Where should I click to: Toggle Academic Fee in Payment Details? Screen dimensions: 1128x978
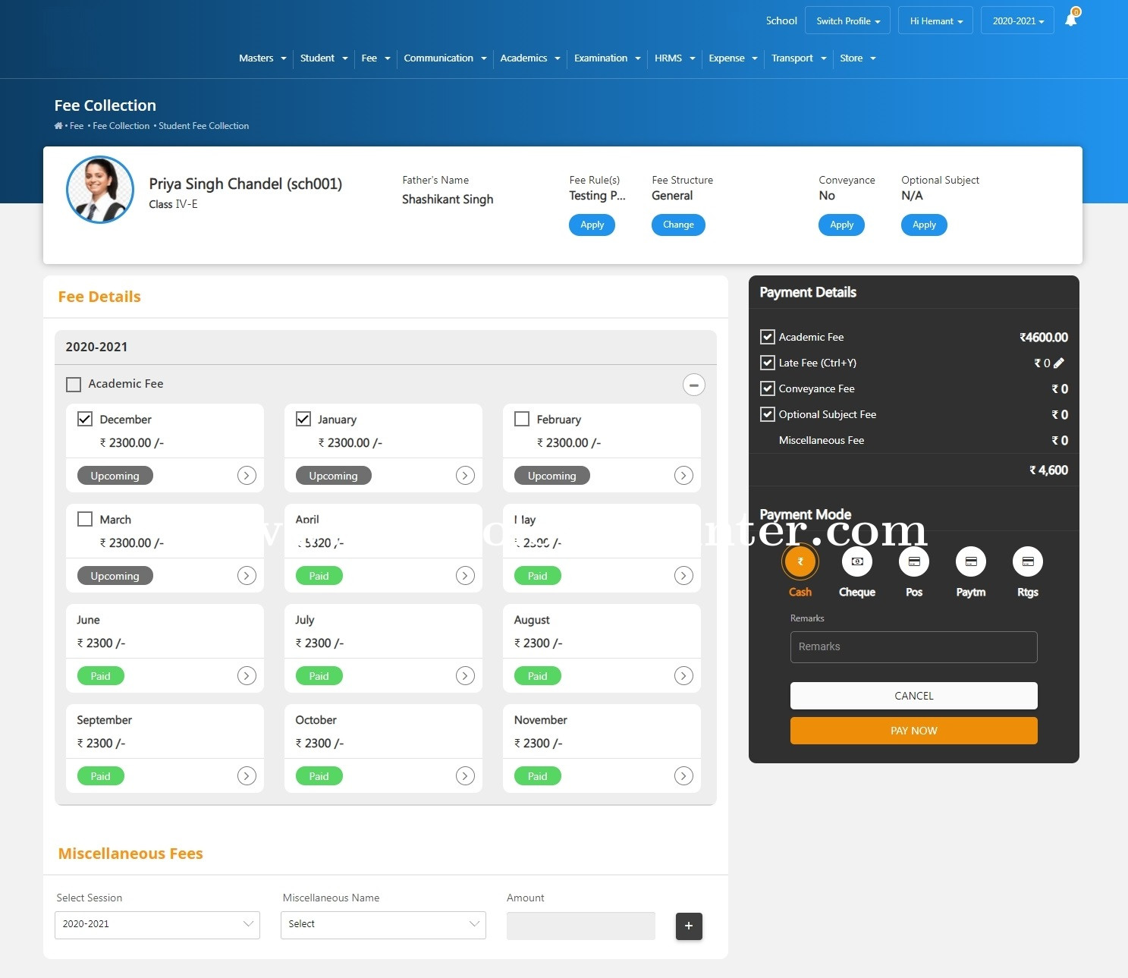tap(768, 337)
